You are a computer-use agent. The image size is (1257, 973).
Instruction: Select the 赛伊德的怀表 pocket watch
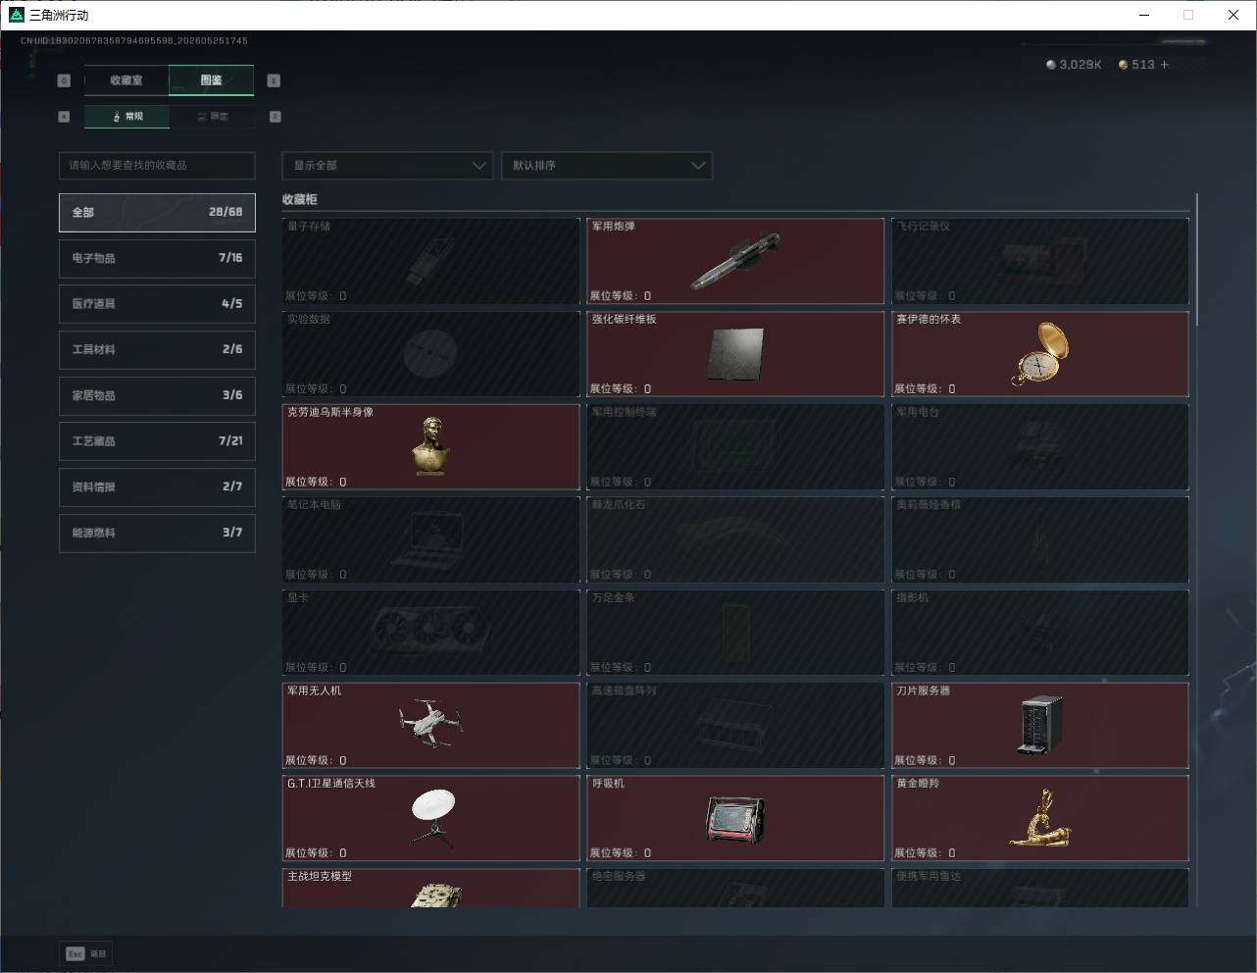point(1040,354)
